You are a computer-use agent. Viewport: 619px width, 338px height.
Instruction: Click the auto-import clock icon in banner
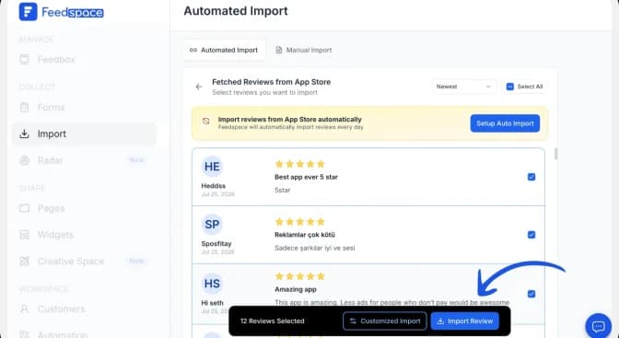(x=206, y=122)
